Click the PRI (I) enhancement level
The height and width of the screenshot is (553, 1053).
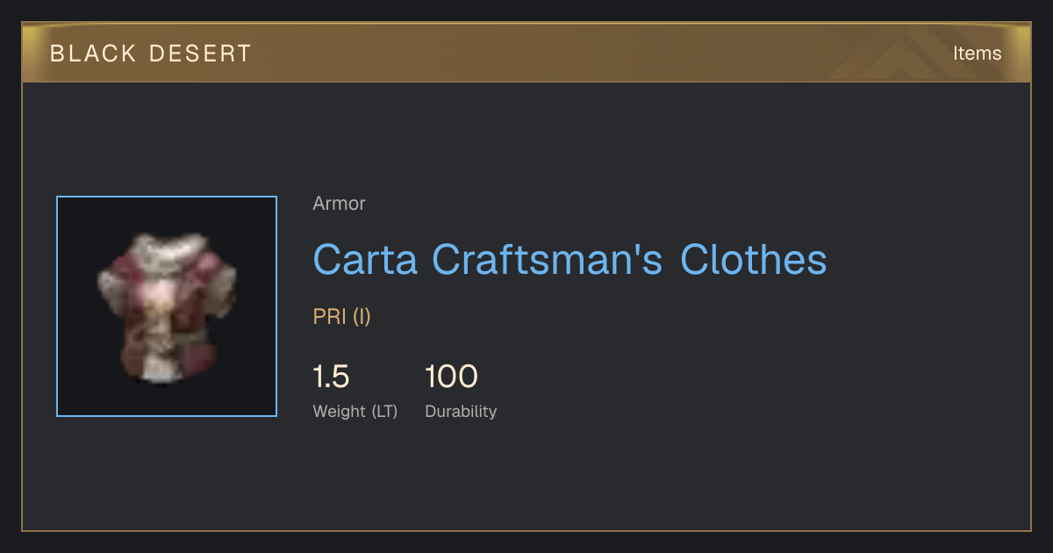tap(341, 317)
